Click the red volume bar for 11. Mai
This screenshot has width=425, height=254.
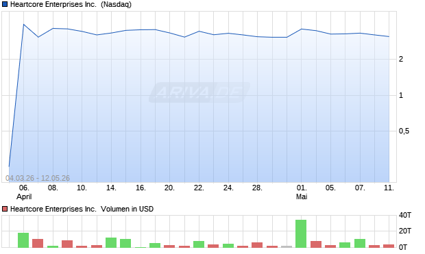(389, 246)
